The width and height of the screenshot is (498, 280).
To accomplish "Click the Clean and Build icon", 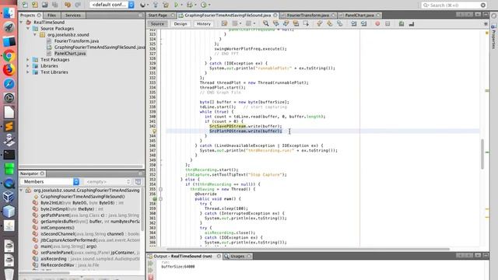I will pyautogui.click(x=166, y=5).
